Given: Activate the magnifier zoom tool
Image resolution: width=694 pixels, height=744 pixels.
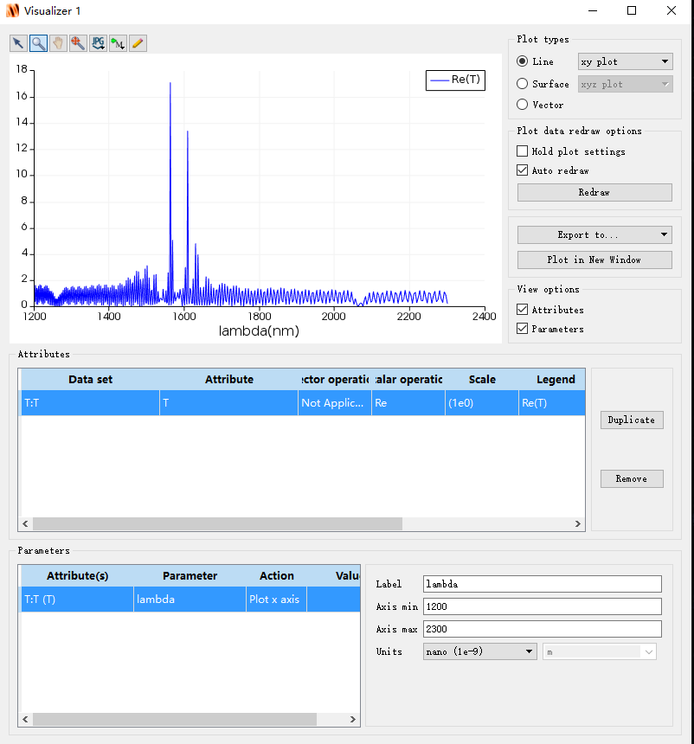Looking at the screenshot, I should [x=38, y=43].
